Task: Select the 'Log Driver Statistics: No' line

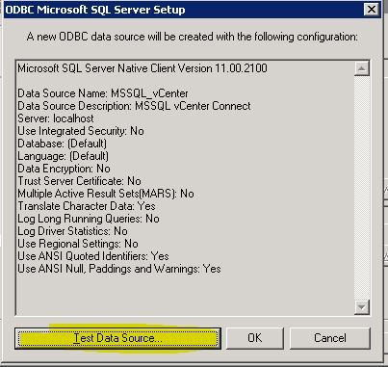Action: [x=72, y=231]
